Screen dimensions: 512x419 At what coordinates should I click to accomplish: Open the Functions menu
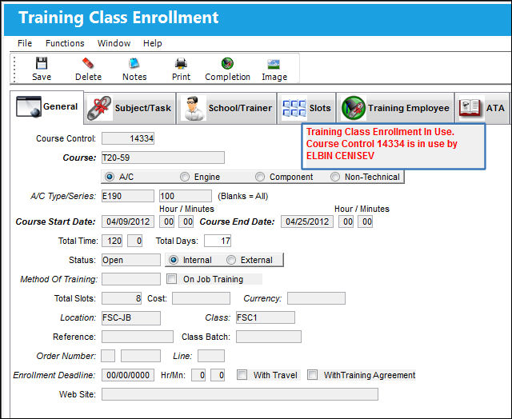click(65, 43)
